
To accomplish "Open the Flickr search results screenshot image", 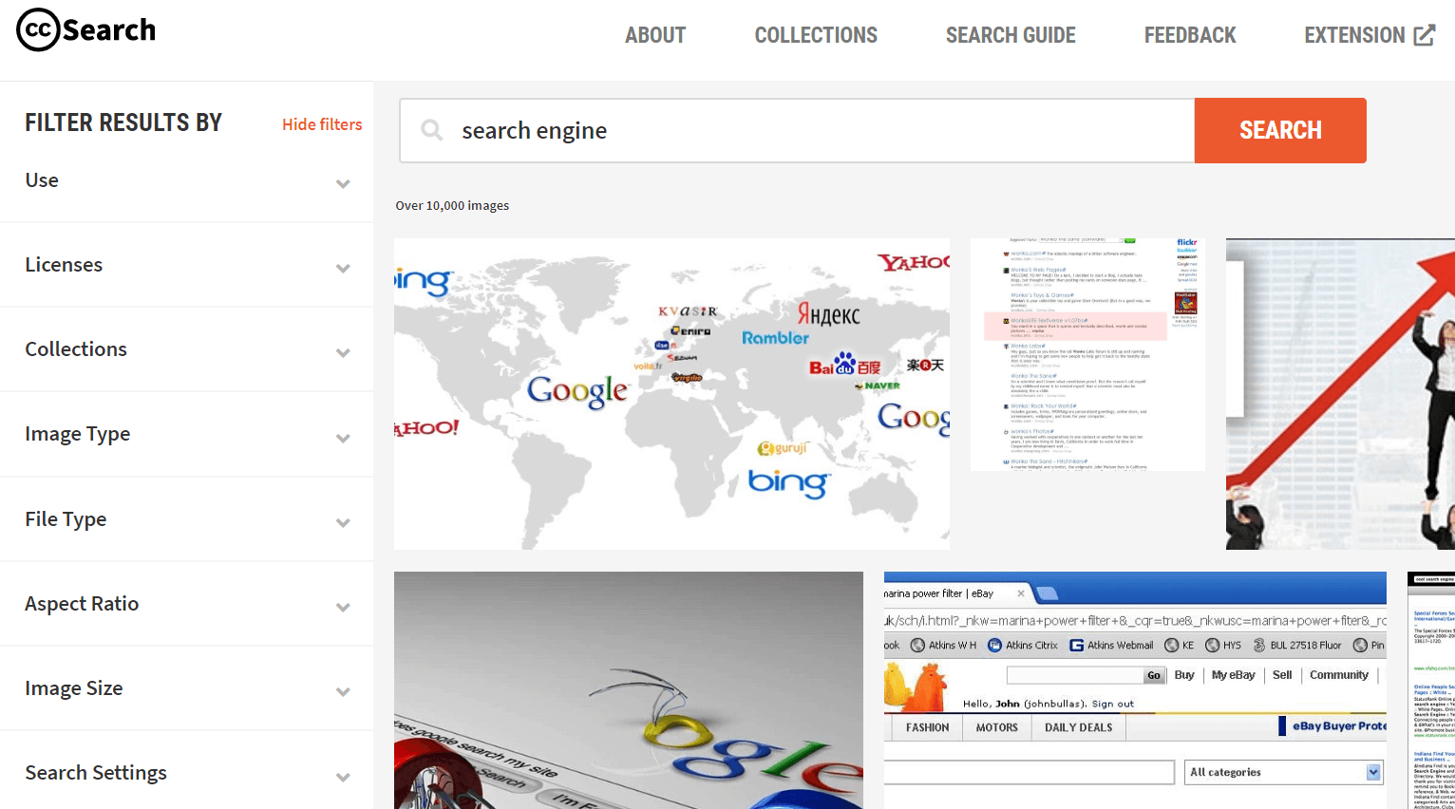I will click(1087, 354).
